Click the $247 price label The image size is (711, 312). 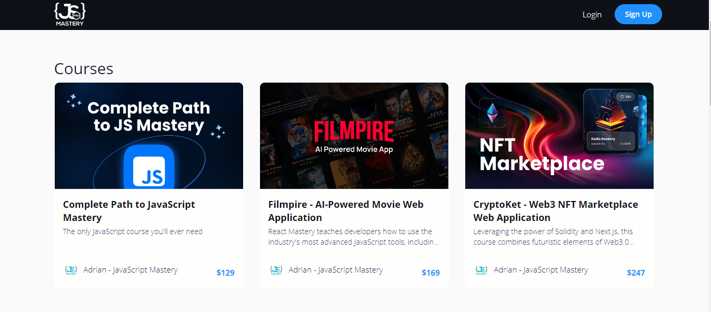click(x=636, y=273)
